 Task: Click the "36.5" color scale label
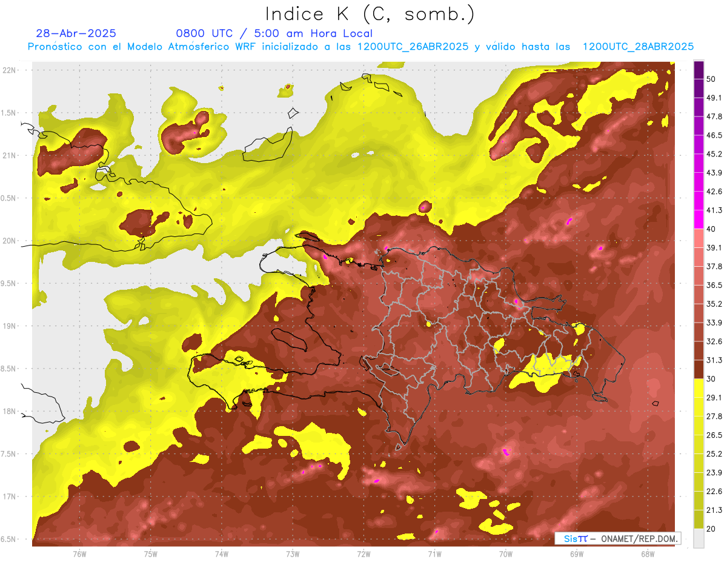coord(714,285)
